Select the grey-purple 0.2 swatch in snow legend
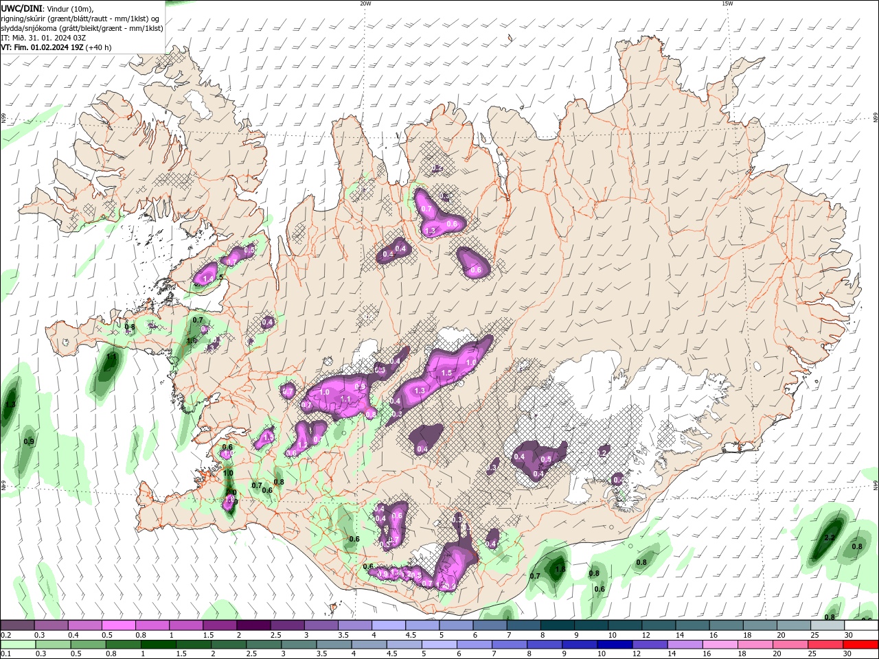 [17, 625]
